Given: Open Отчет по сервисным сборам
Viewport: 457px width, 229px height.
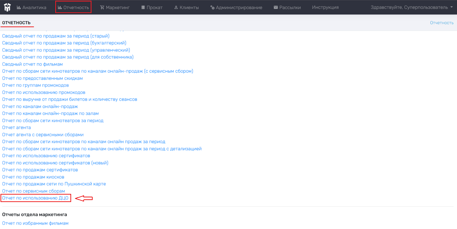Looking at the screenshot, I should (x=33, y=191).
